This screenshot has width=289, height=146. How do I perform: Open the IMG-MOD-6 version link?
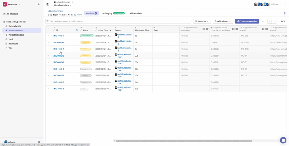59,56
